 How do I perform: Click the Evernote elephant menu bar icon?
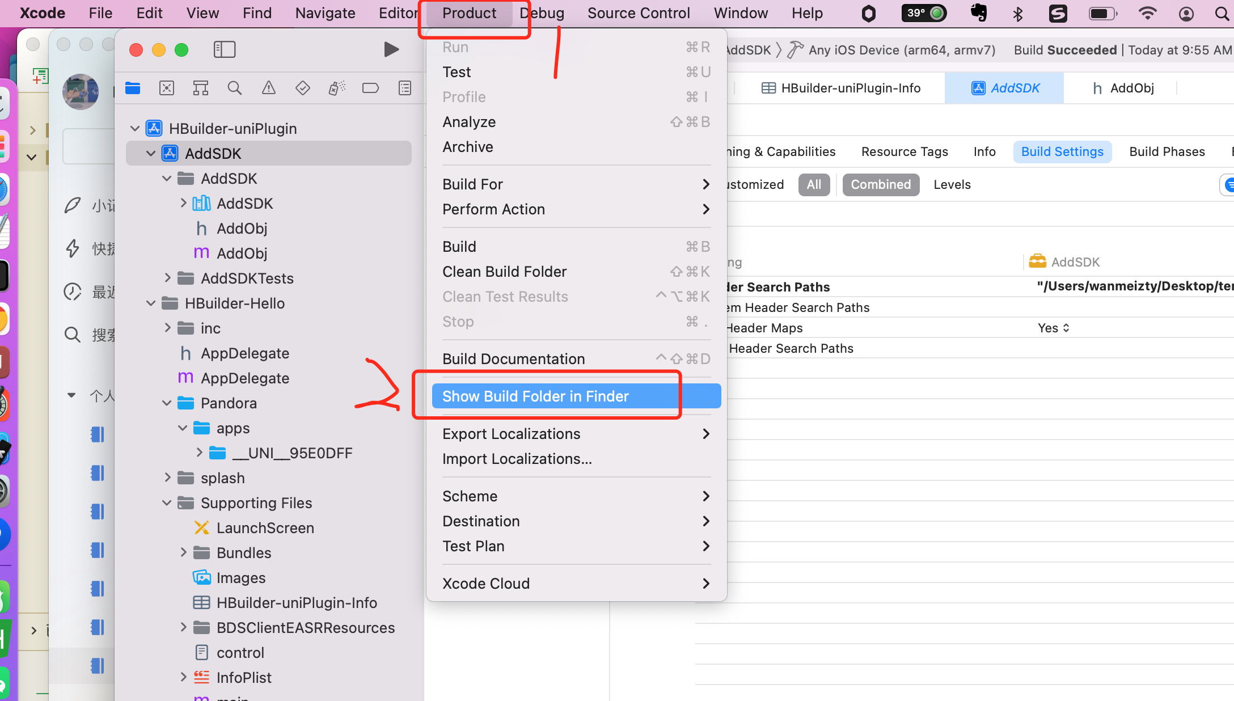coord(979,12)
